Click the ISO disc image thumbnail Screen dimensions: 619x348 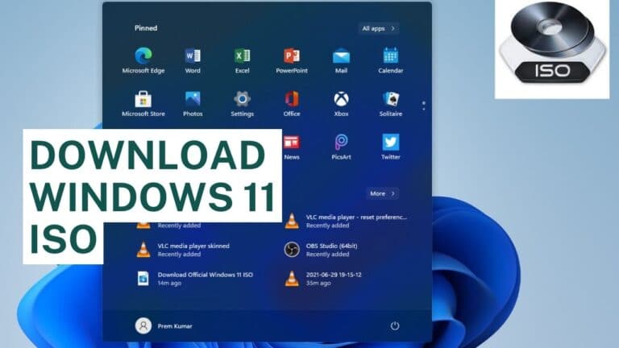click(552, 48)
